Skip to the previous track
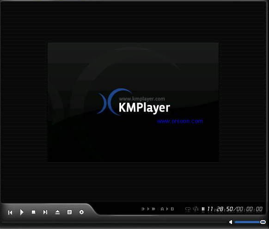 (x=10, y=212)
